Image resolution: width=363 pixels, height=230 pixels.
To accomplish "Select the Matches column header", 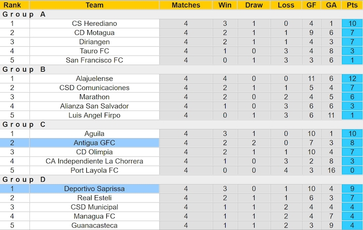I will [x=186, y=5].
